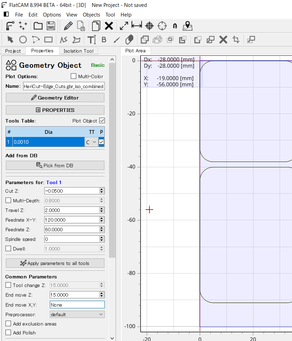
Task: Delete object with the top toolbar X icon
Action: pos(109,26)
